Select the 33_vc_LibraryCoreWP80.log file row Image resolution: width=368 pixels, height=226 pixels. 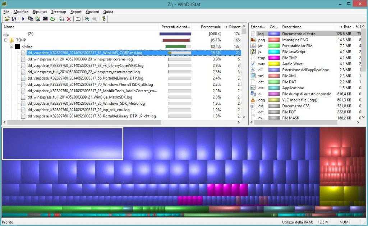point(86,65)
